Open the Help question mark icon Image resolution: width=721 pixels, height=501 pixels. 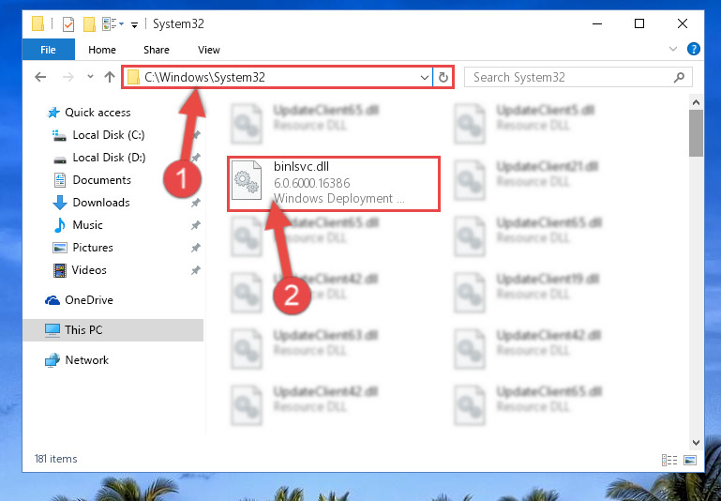[x=694, y=49]
